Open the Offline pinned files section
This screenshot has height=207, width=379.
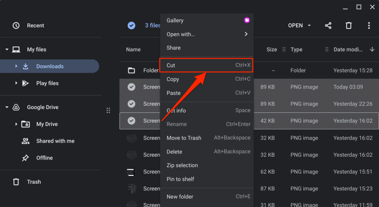pos(44,158)
